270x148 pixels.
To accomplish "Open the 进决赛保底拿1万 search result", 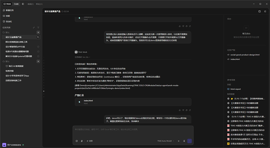I will point(246,135).
